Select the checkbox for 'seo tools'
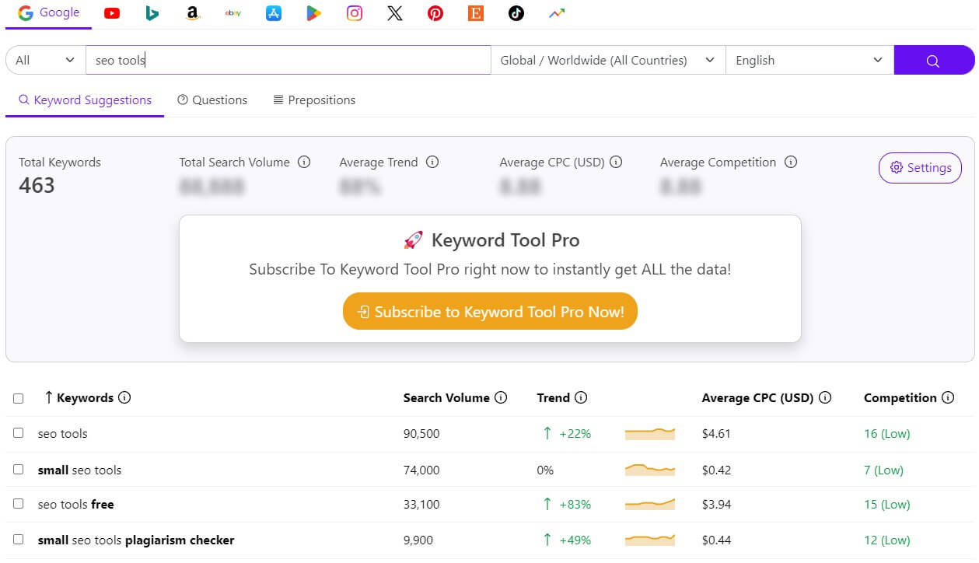Screen dimensions: 979x563 pos(19,433)
